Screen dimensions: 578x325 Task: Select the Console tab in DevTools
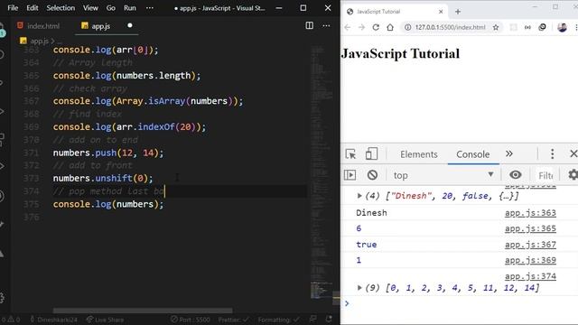tap(473, 154)
